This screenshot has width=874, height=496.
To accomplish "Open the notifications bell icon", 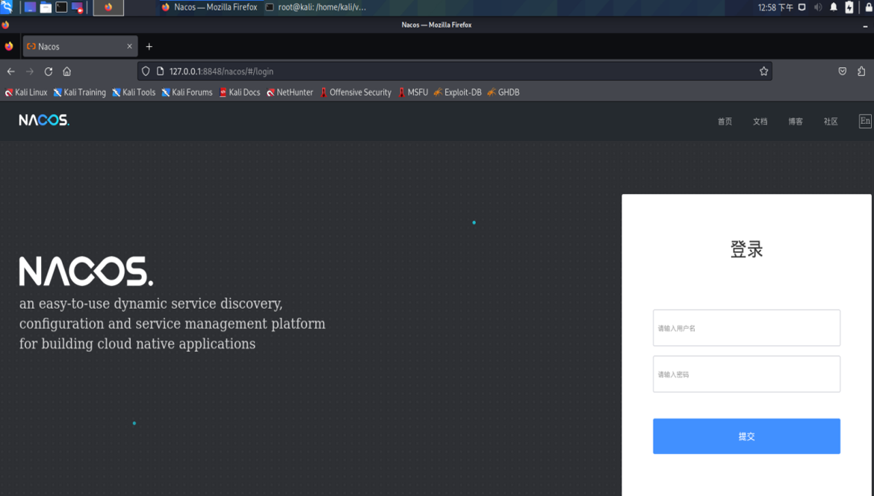I will pos(834,7).
